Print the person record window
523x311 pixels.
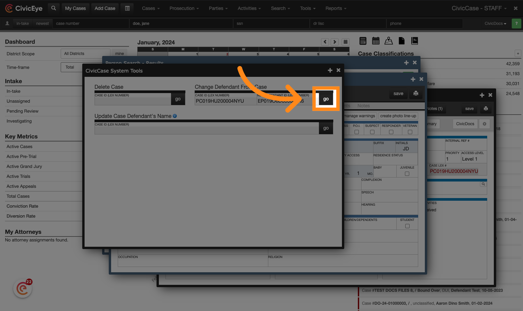pos(416,94)
